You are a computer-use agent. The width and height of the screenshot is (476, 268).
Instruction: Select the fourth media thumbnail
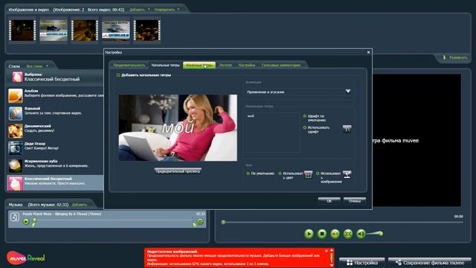[116, 31]
